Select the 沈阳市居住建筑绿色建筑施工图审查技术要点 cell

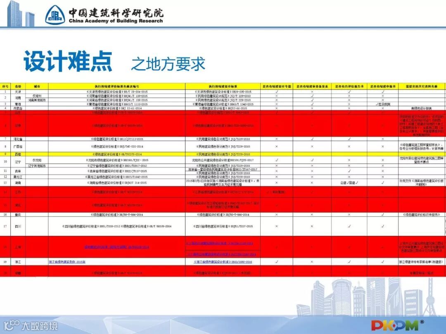tap(422, 160)
